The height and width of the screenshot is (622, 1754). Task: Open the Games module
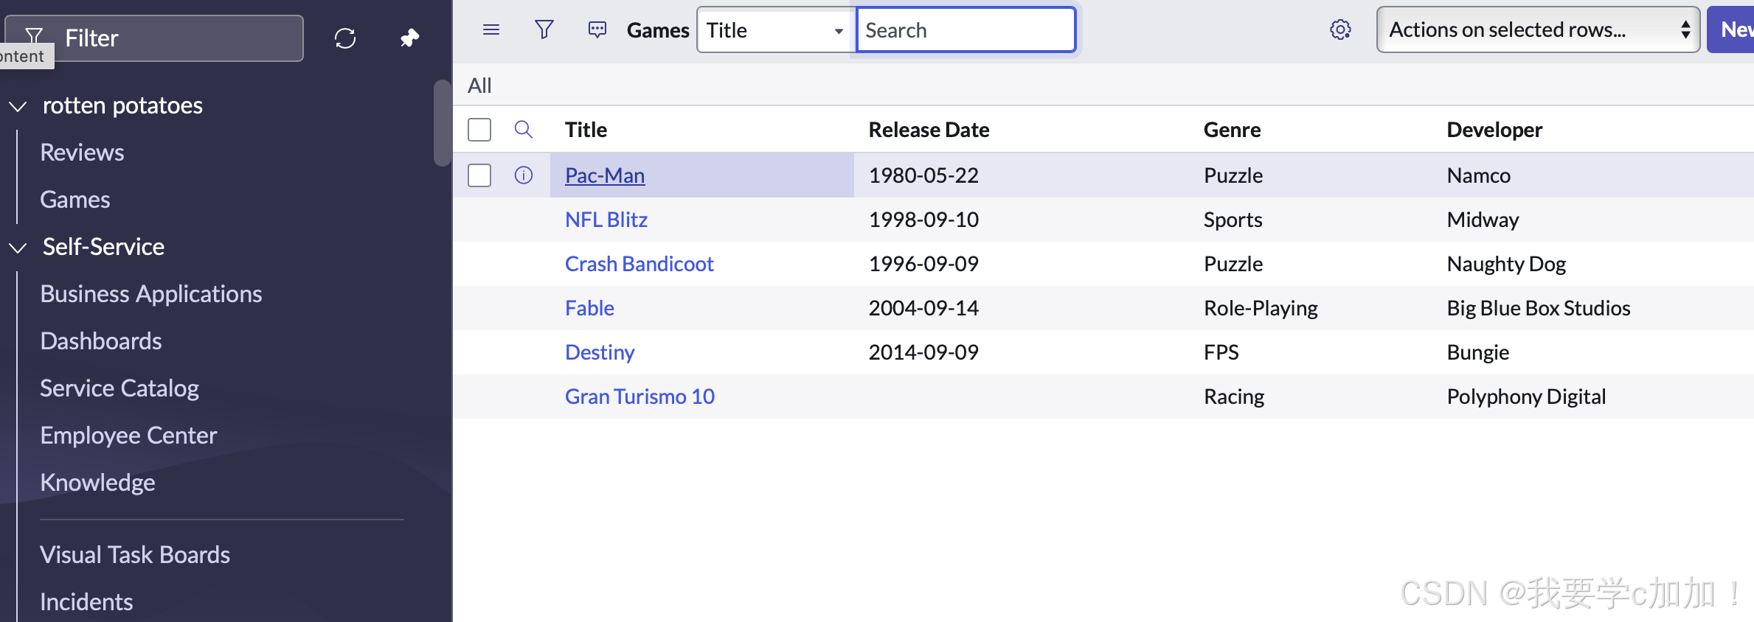(x=75, y=200)
